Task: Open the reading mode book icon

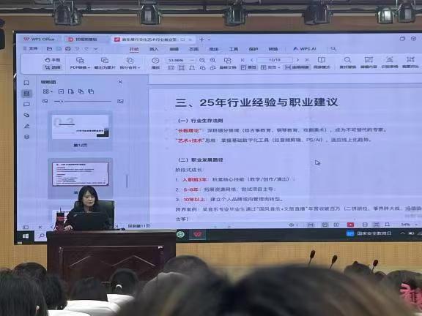Action: tap(322, 60)
